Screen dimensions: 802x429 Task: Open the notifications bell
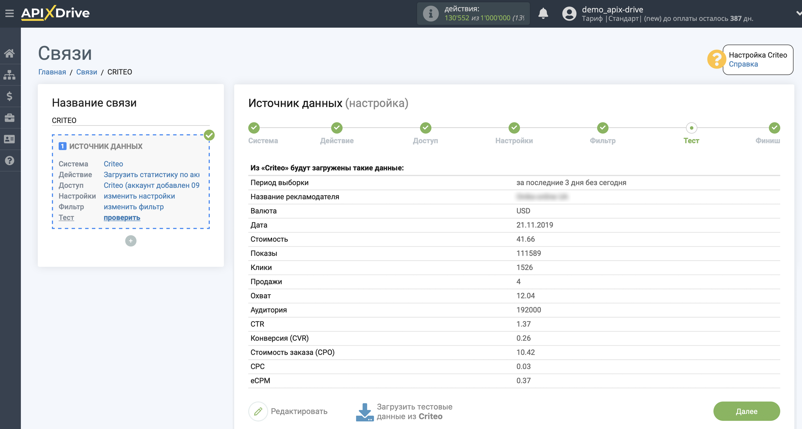[x=543, y=13]
